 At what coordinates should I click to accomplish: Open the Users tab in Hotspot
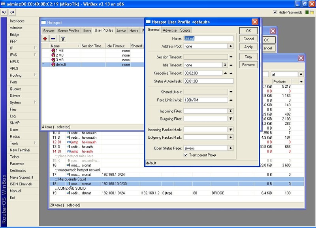pos(87,31)
